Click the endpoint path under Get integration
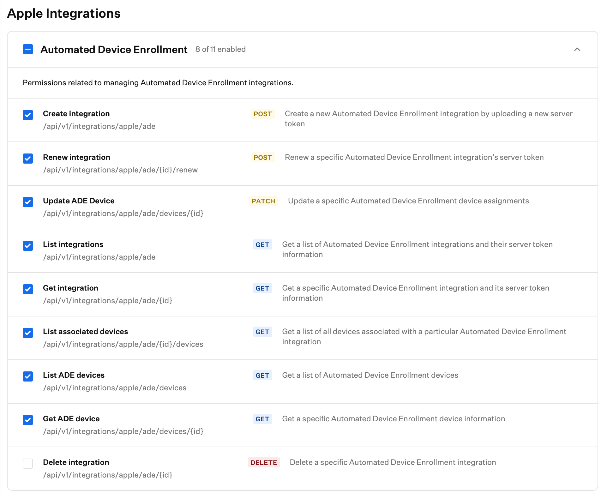 108,301
